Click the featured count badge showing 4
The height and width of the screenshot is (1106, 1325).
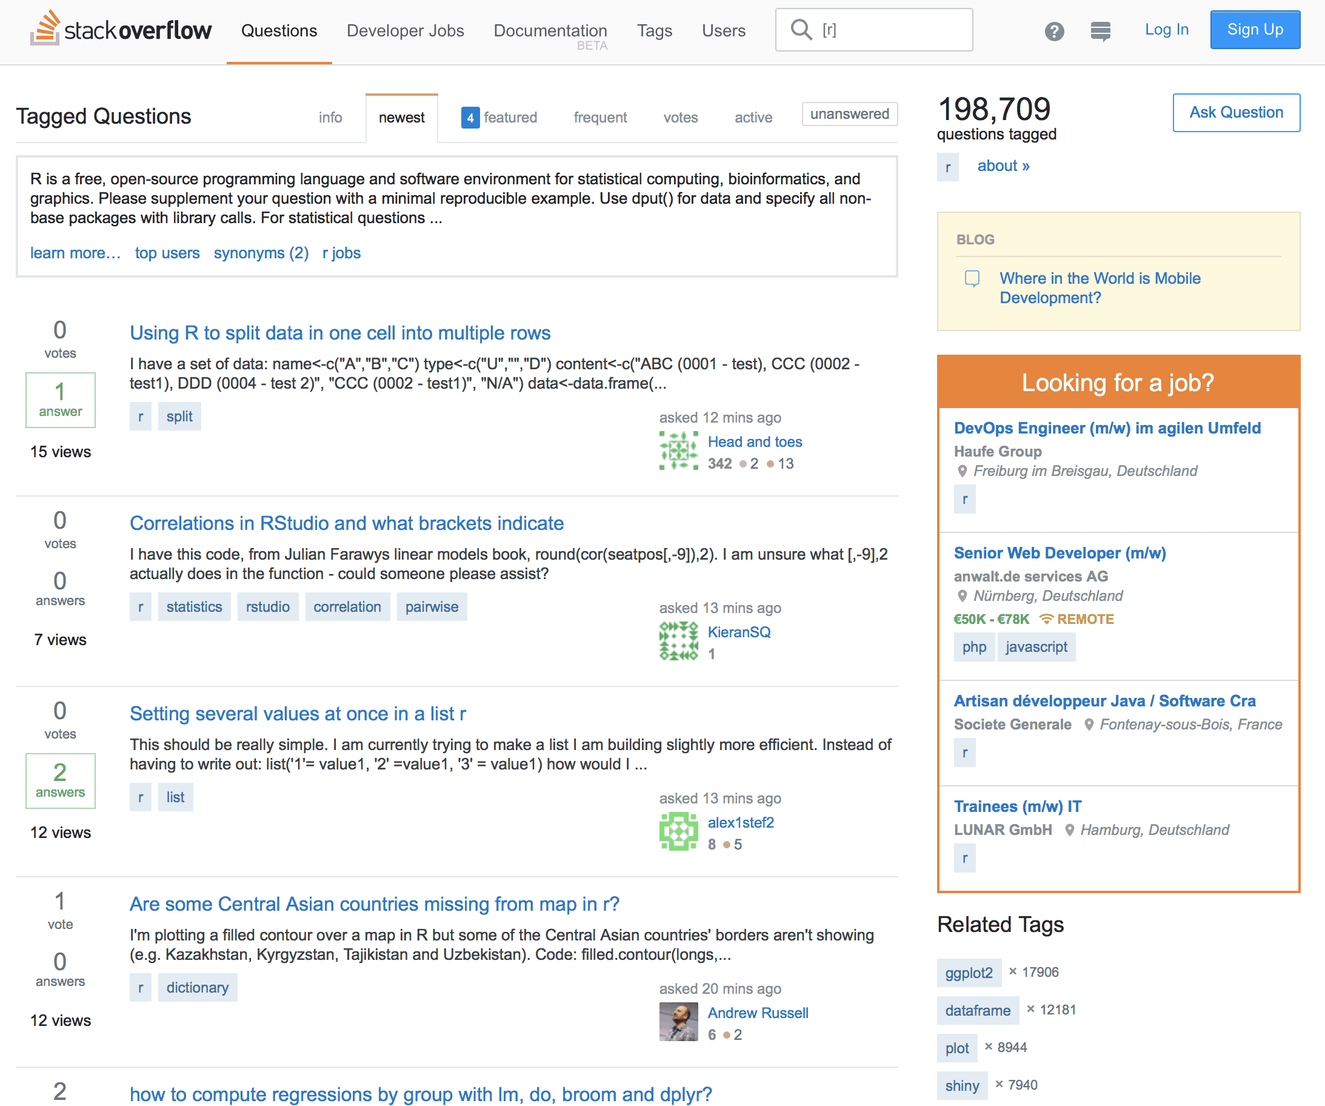(470, 118)
